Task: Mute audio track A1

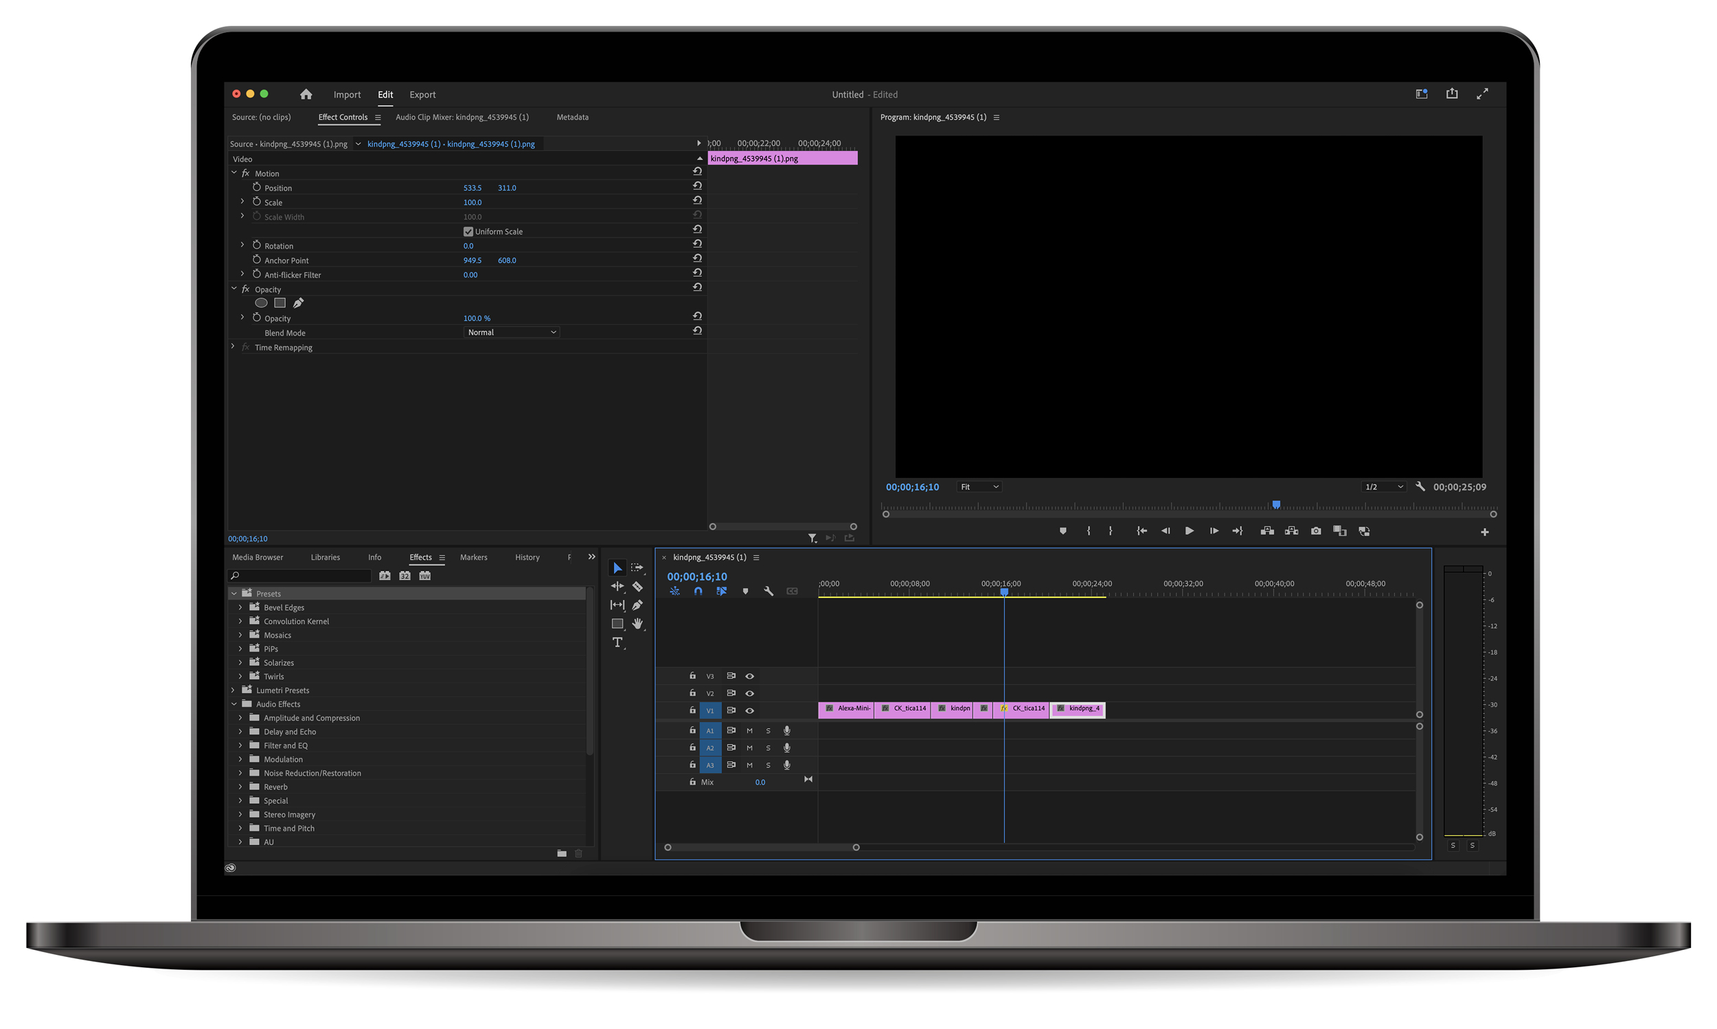Action: click(x=749, y=731)
